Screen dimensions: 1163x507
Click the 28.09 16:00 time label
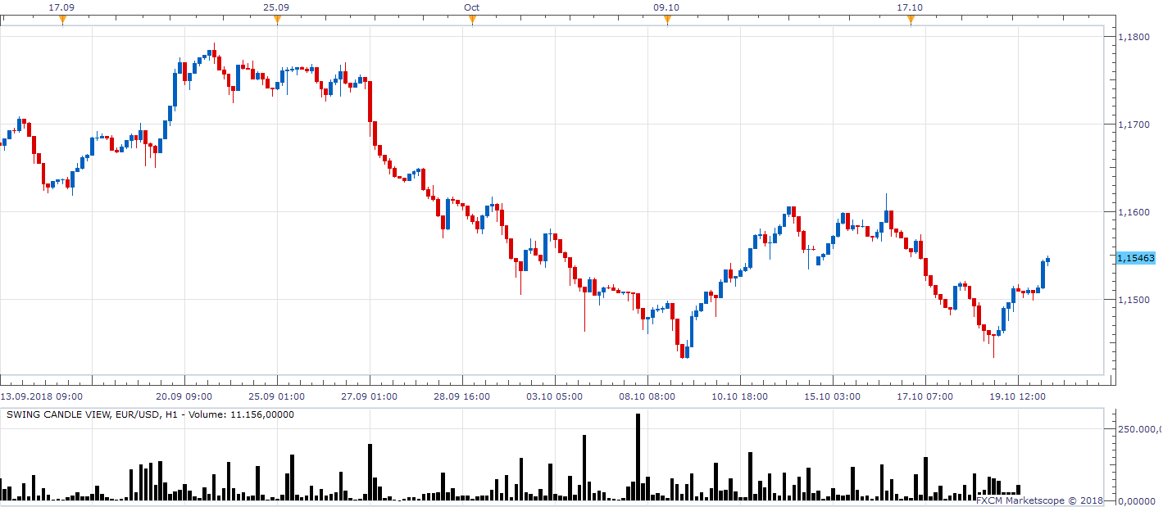point(462,396)
